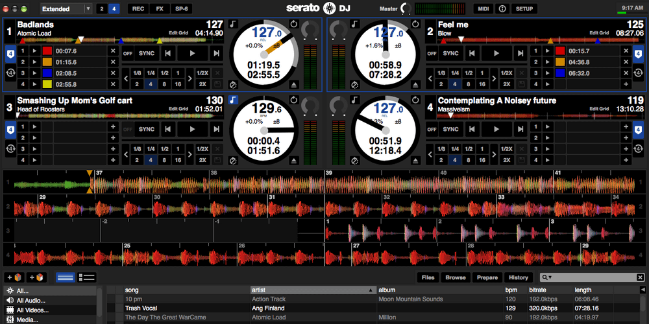Open the History panel
Screen dimensions: 649x324
pos(519,277)
